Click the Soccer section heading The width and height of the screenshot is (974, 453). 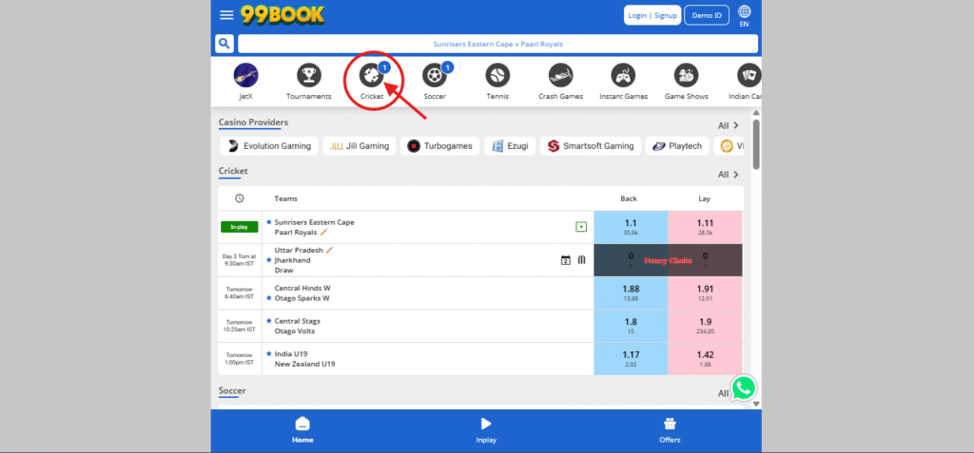click(232, 390)
